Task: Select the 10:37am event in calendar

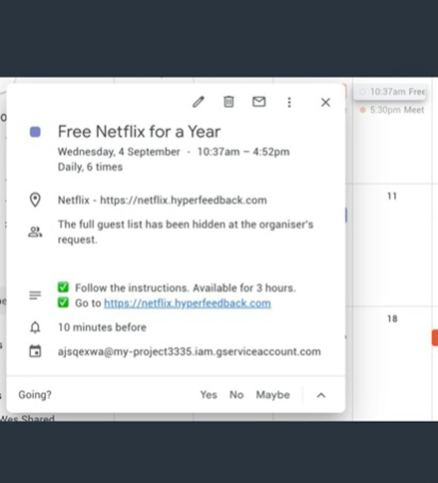Action: (x=392, y=92)
